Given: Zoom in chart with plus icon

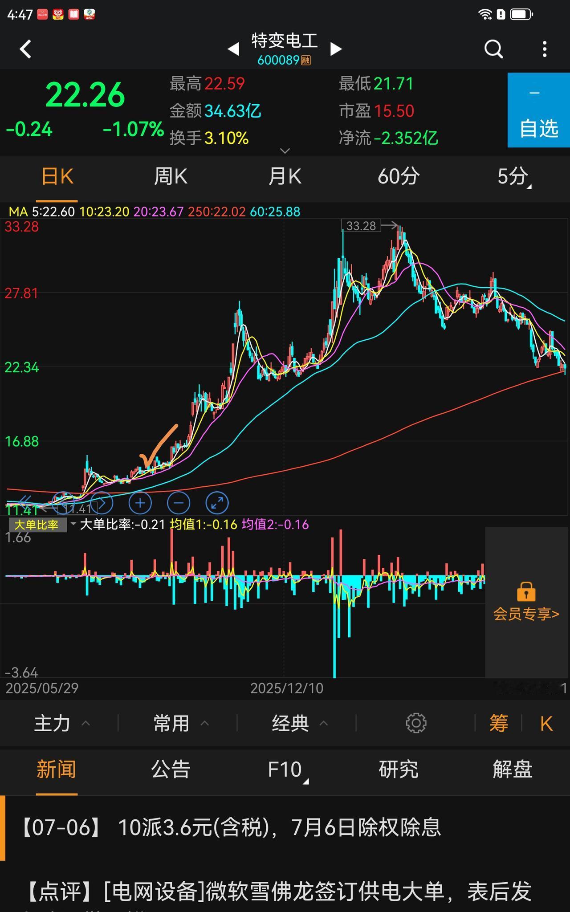Looking at the screenshot, I should [140, 503].
